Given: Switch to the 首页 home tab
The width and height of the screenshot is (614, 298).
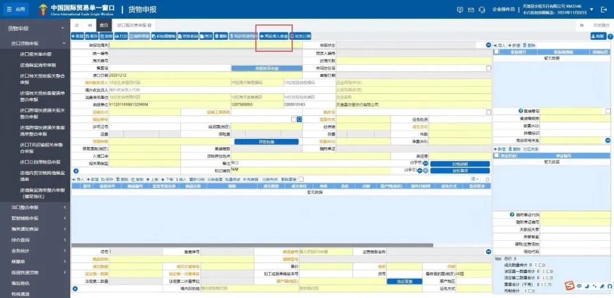Looking at the screenshot, I should pos(103,26).
